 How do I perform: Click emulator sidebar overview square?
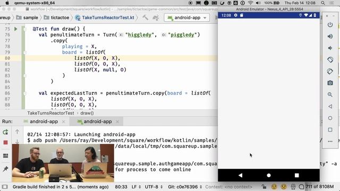point(330,129)
